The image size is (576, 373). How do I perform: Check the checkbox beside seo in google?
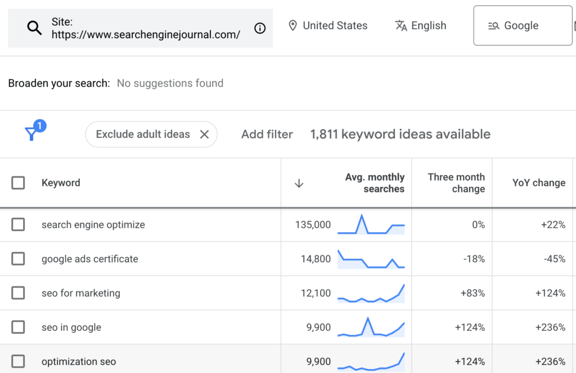(x=18, y=327)
